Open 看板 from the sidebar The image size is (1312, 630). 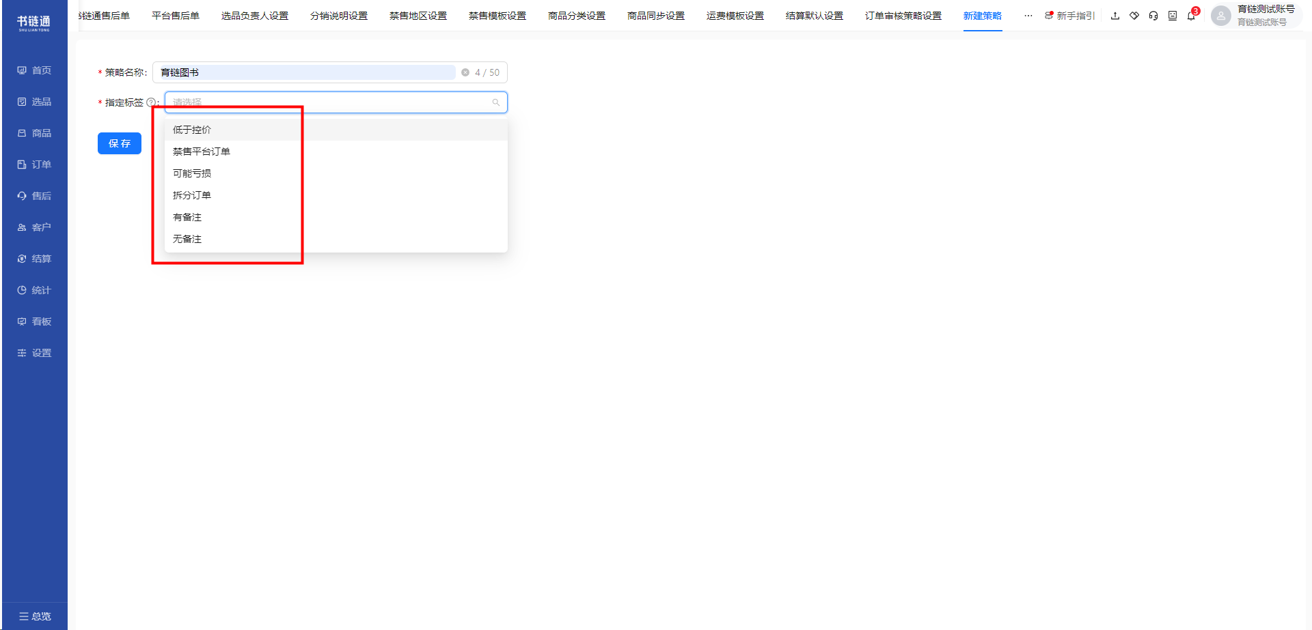point(34,321)
